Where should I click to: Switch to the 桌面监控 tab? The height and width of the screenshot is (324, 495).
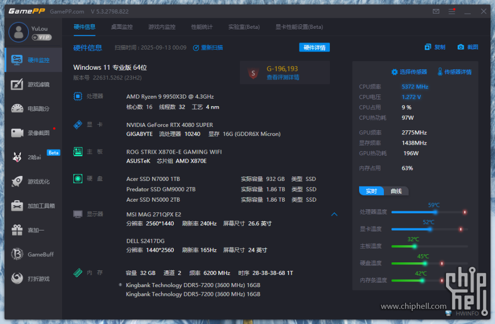[122, 27]
